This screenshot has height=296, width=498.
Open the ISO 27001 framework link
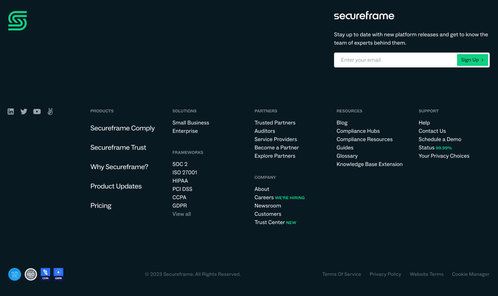(x=185, y=173)
